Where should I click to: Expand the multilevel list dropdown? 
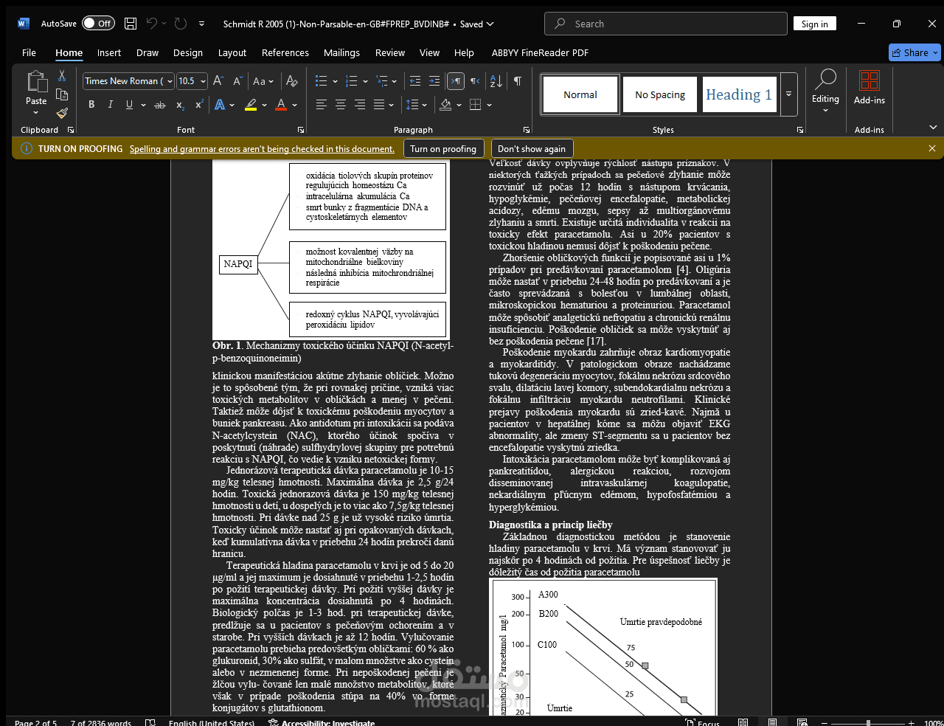pos(394,82)
